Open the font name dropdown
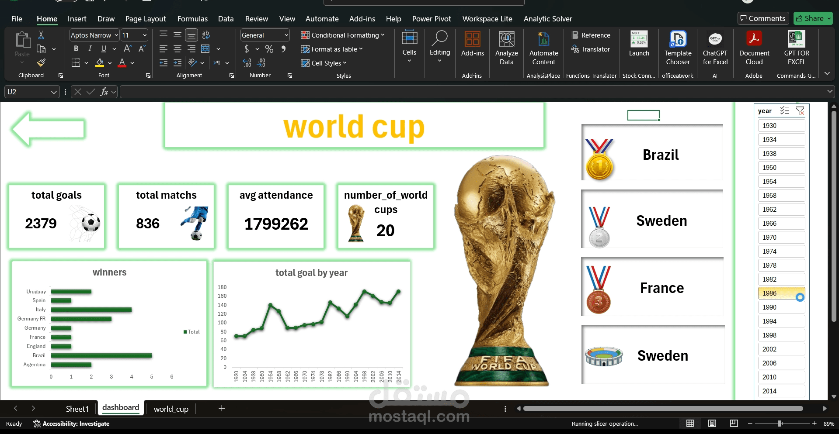The image size is (839, 434). [116, 35]
